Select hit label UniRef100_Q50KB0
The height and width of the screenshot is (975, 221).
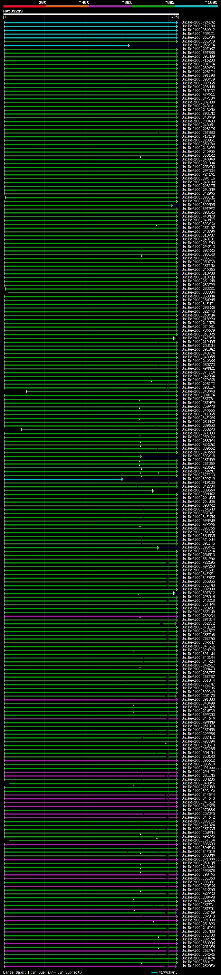[x=198, y=144]
